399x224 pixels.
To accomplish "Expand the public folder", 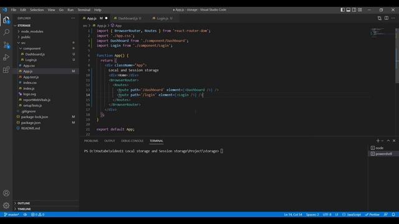I will coord(46,37).
